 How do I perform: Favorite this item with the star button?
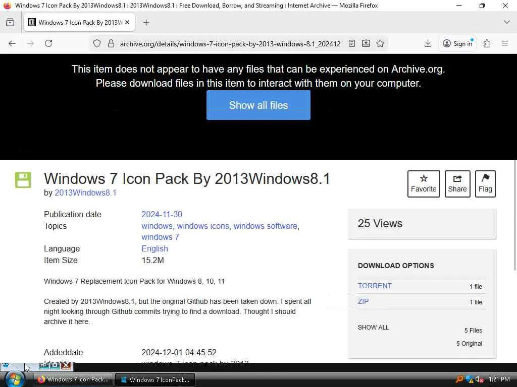tap(424, 183)
